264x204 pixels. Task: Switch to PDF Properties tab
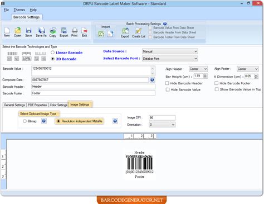coord(37,105)
